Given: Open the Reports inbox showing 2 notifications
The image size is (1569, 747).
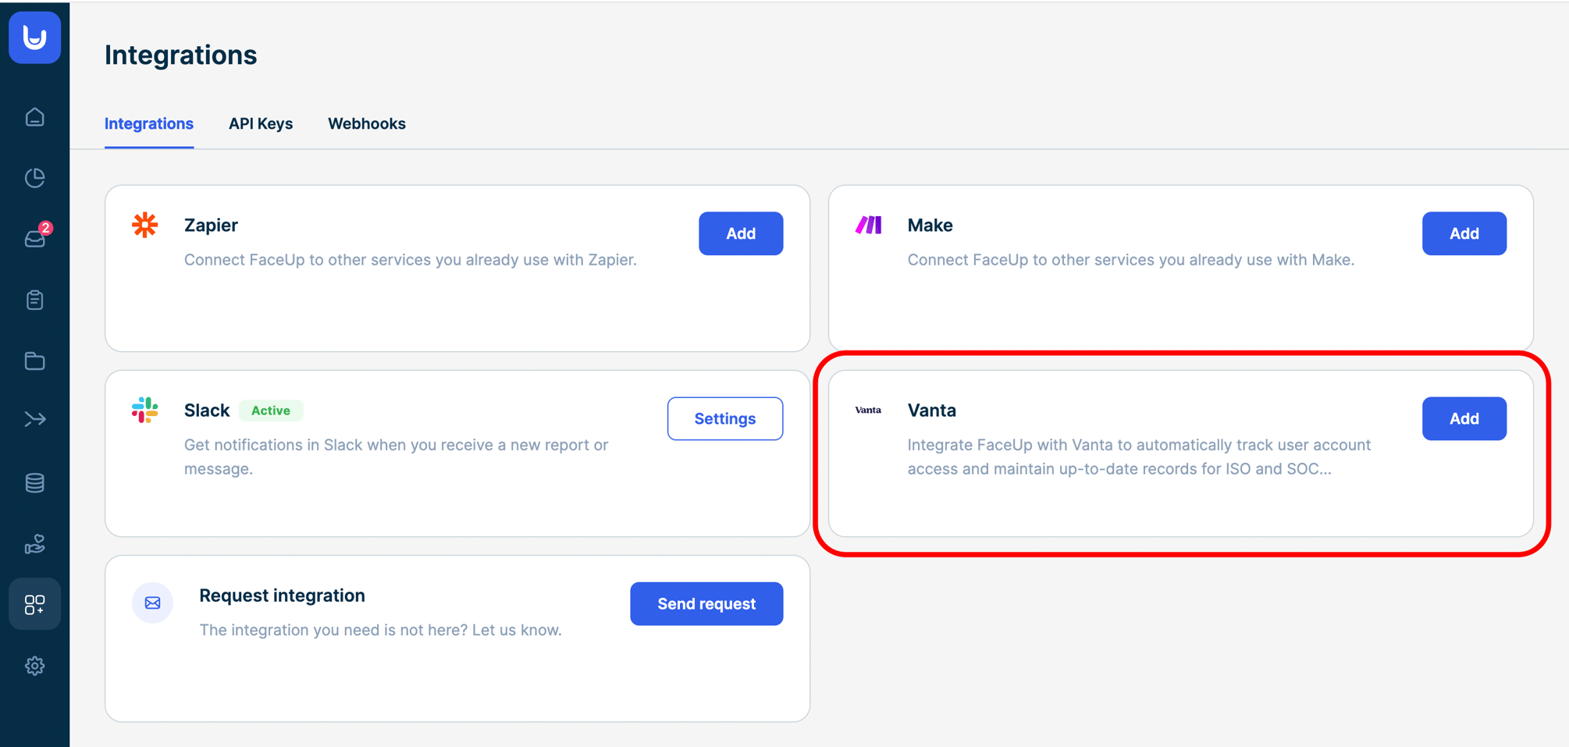Looking at the screenshot, I should pos(34,238).
